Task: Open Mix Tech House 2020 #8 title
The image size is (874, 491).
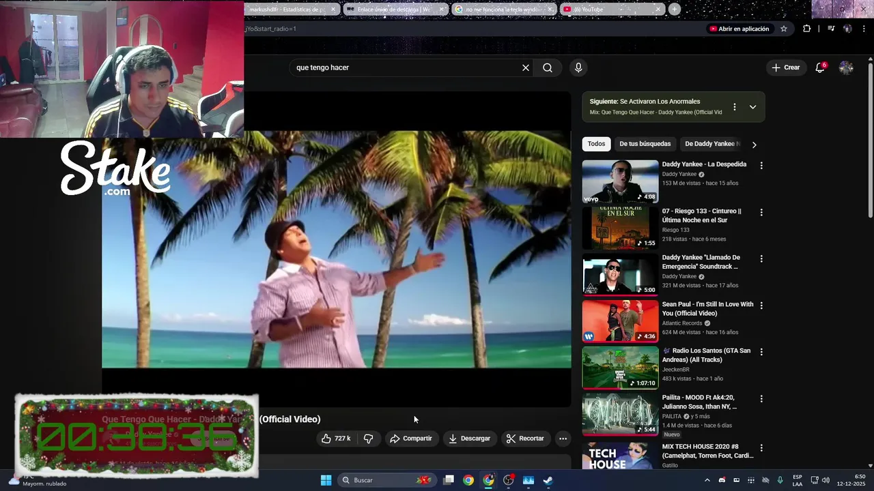Action: pyautogui.click(x=707, y=451)
